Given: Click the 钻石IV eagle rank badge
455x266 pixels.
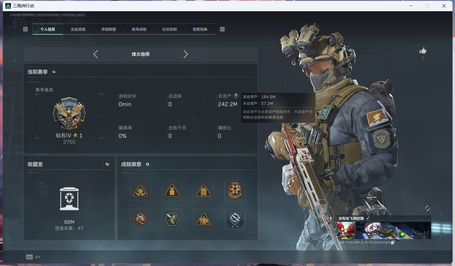Looking at the screenshot, I should point(69,114).
